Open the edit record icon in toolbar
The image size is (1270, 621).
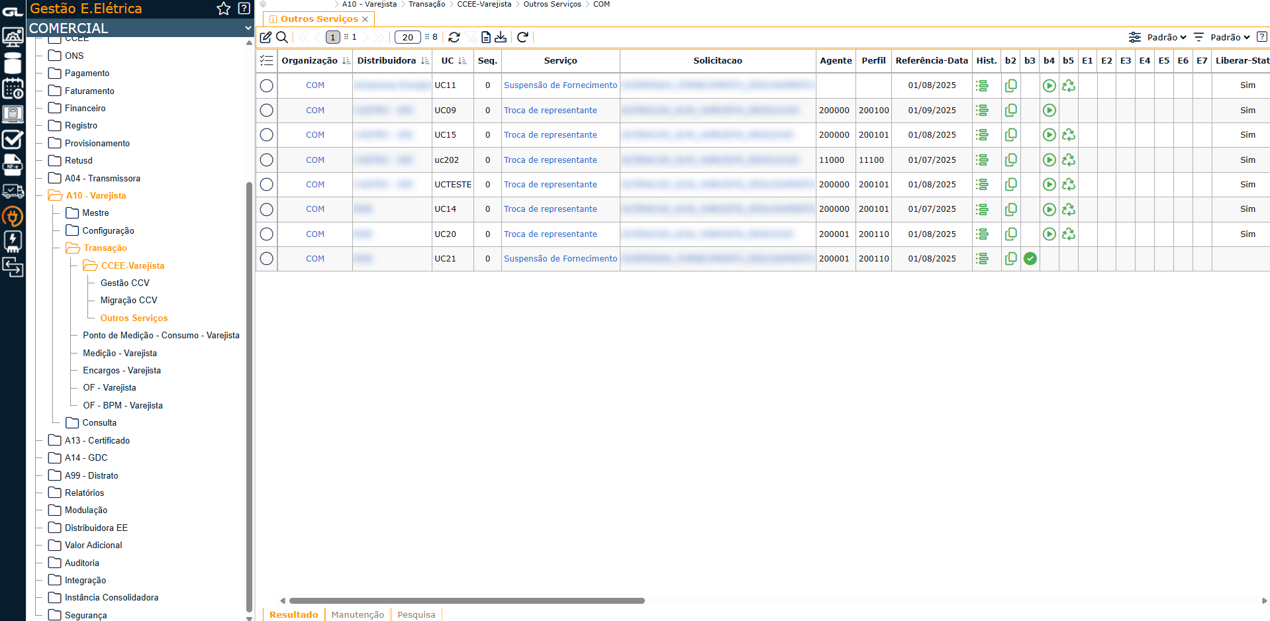tap(266, 37)
